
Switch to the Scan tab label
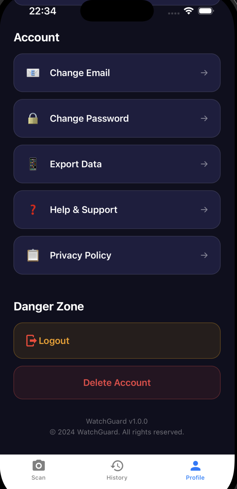coord(39,478)
